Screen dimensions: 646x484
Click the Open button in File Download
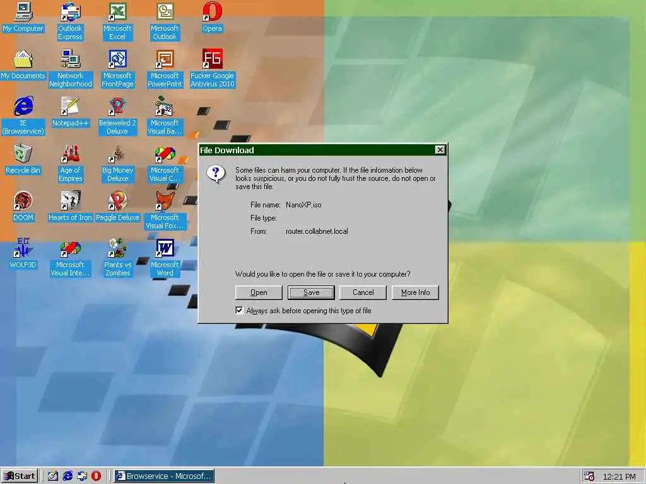[x=259, y=292]
